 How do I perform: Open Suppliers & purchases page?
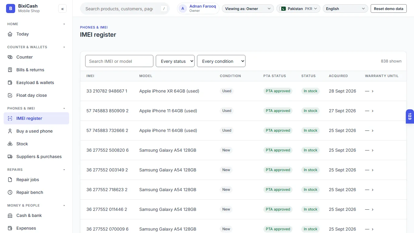tap(36, 157)
